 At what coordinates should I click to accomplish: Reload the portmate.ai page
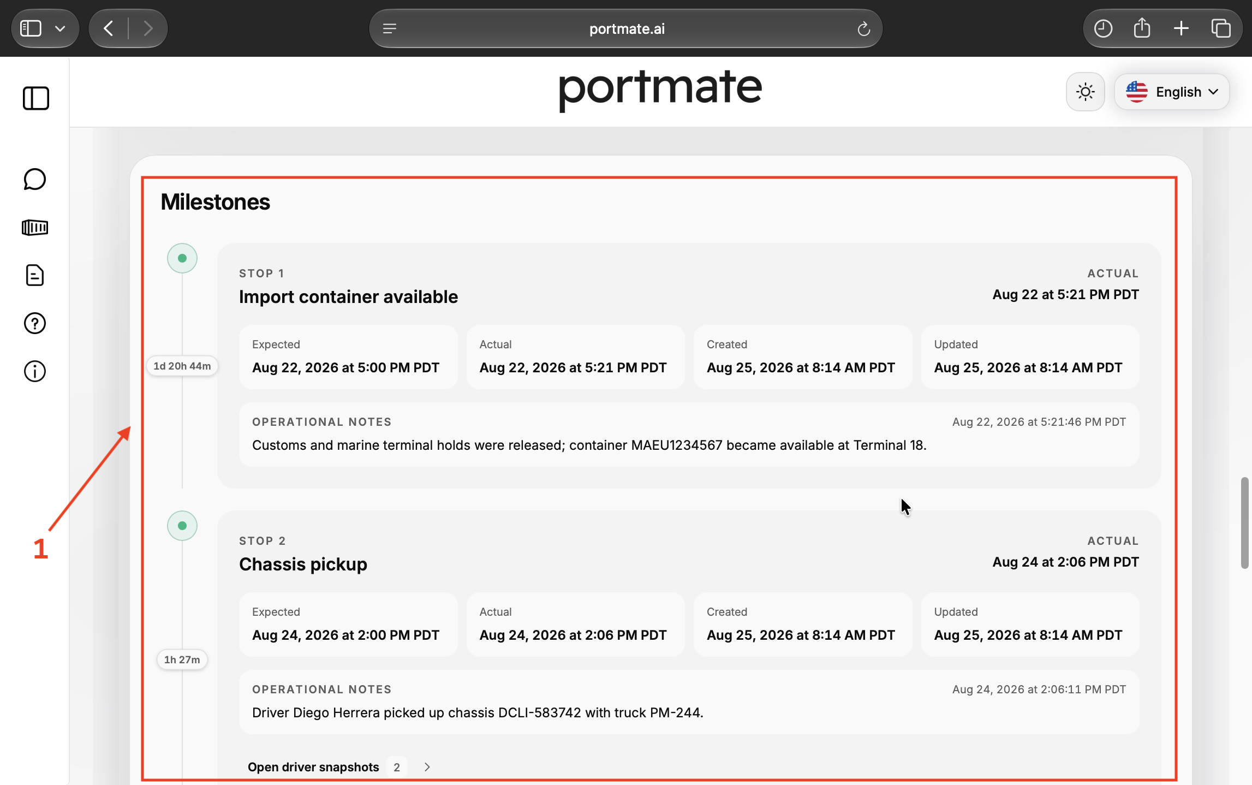pos(863,28)
